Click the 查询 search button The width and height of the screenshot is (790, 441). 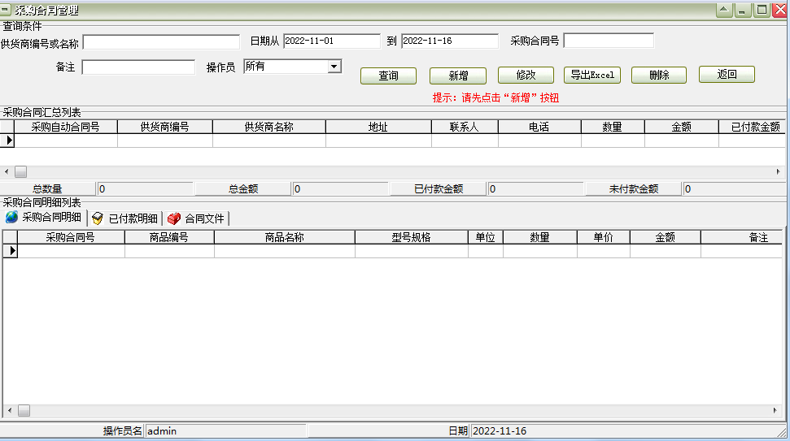point(388,76)
